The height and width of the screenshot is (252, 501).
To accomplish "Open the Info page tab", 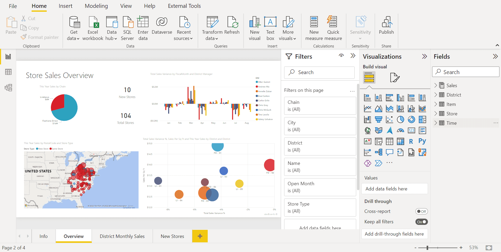I will (44, 236).
